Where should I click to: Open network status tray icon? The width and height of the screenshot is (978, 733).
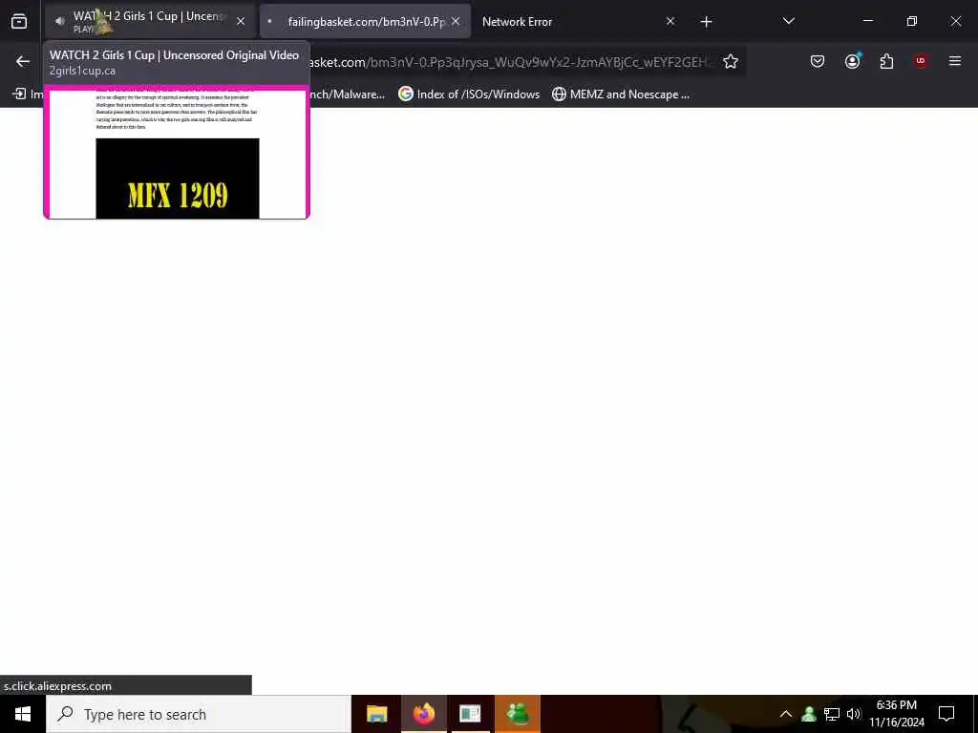point(832,714)
